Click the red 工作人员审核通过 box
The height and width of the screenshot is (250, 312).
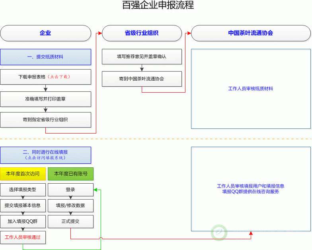[23, 237]
